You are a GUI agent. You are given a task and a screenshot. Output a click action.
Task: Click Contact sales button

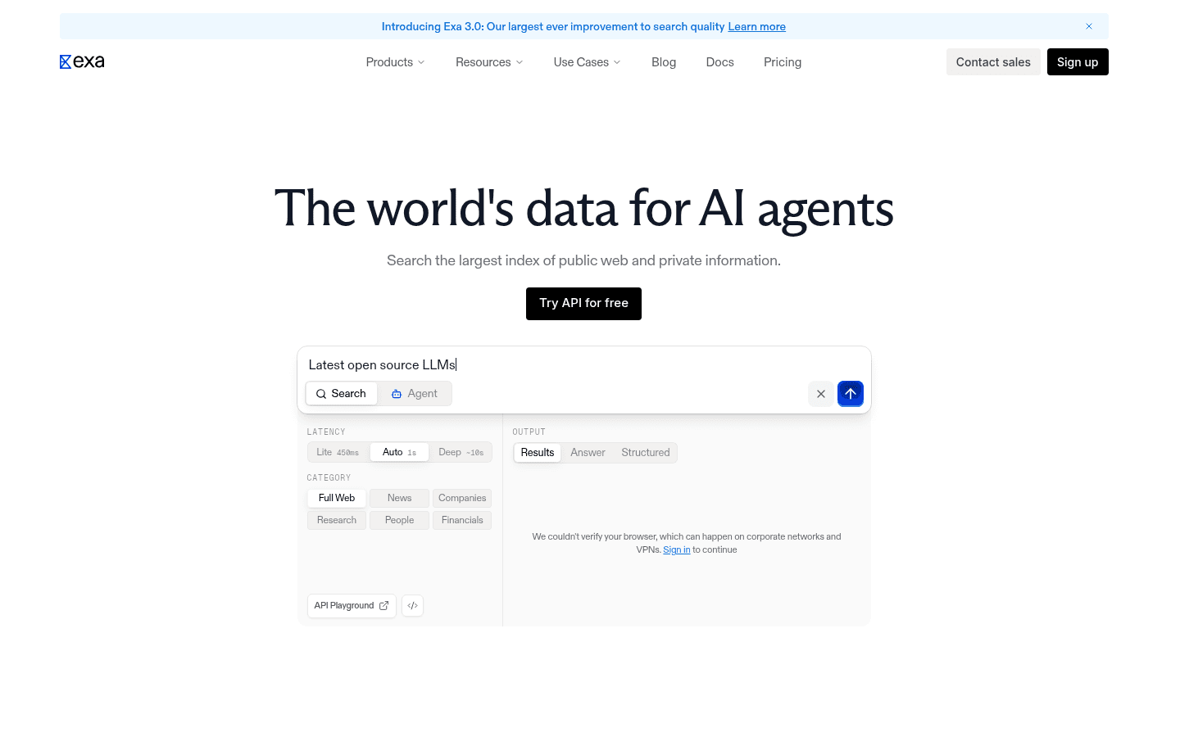coord(993,62)
